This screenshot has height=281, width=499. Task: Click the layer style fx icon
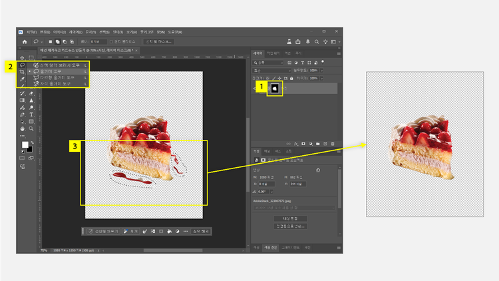(295, 144)
